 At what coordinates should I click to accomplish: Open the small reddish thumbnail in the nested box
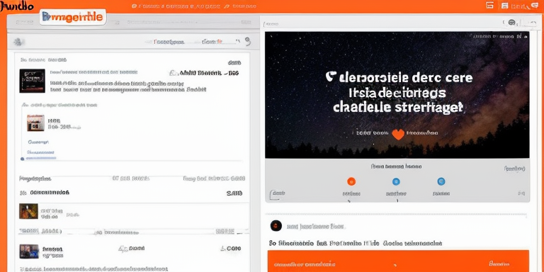coord(35,123)
